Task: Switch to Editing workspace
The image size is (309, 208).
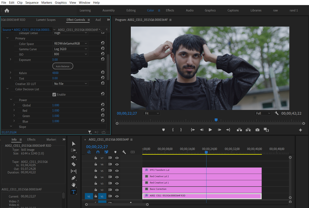Action: click(x=131, y=10)
